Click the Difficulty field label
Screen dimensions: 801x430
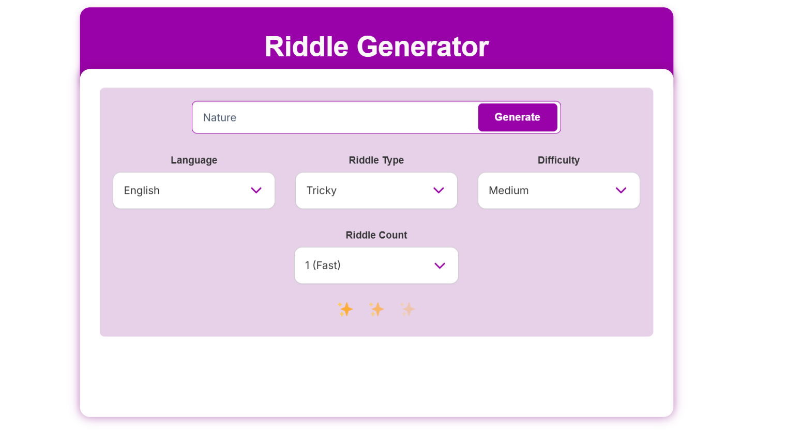558,160
